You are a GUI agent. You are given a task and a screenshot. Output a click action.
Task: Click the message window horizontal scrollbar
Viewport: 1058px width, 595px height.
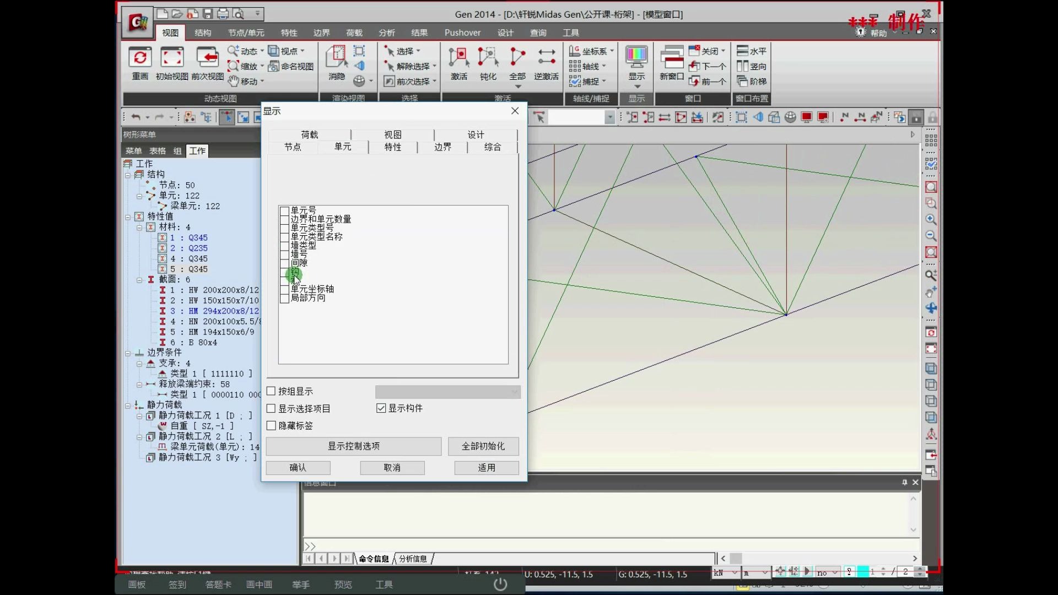point(736,558)
